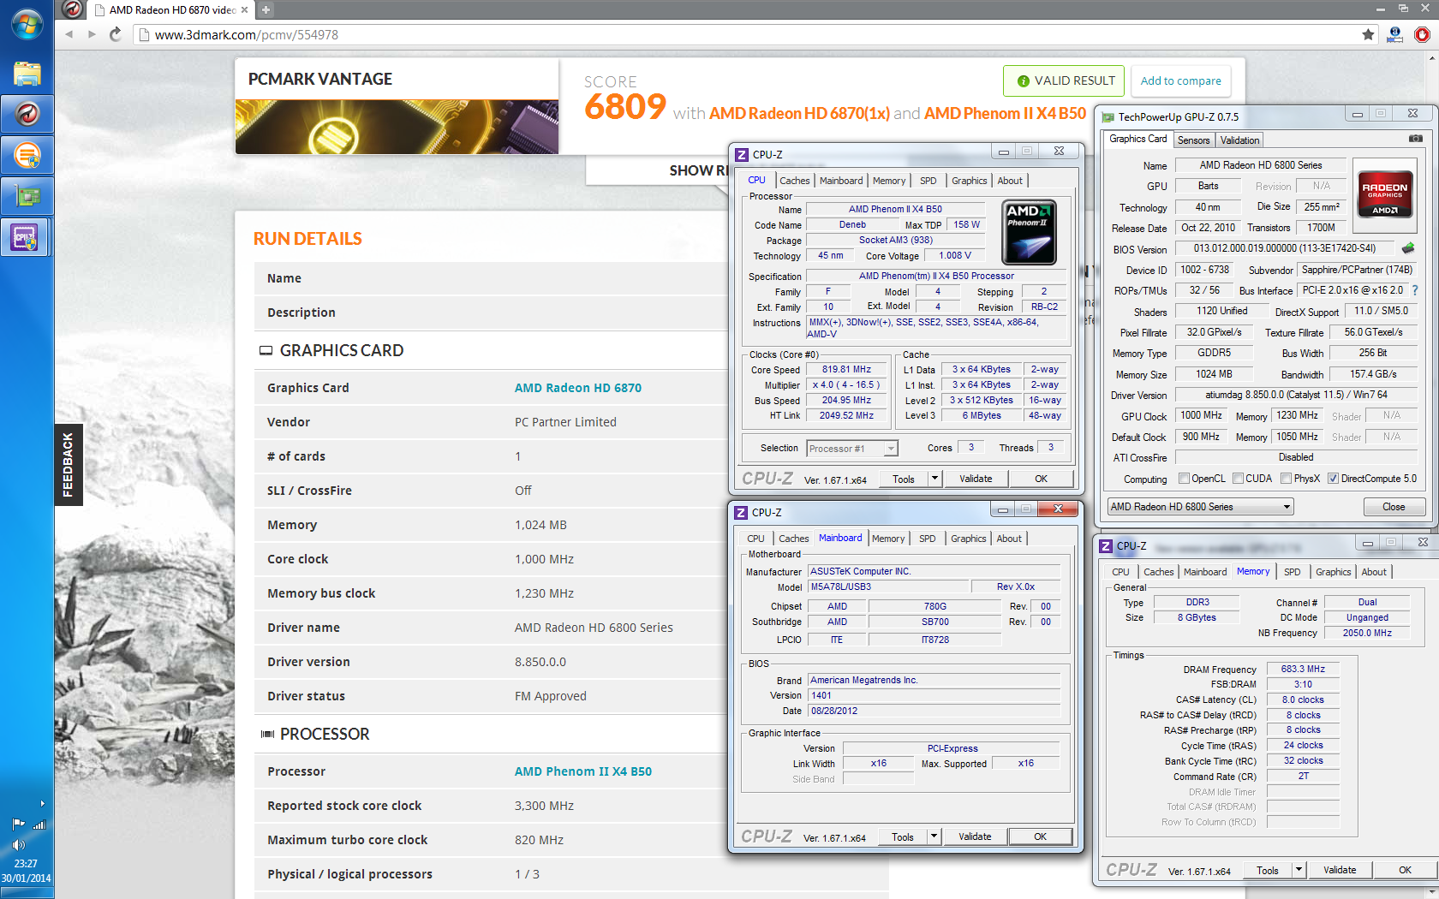
Task: Click the VALID RESULT button
Action: 1065,80
